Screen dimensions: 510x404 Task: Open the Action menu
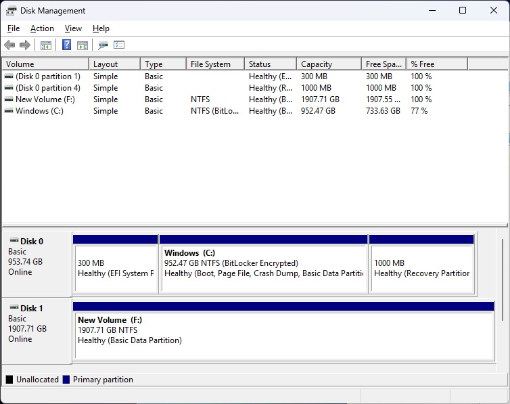pos(42,28)
